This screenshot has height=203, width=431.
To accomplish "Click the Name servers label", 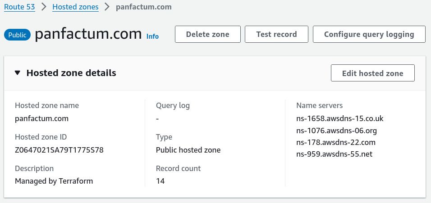I will point(319,105).
